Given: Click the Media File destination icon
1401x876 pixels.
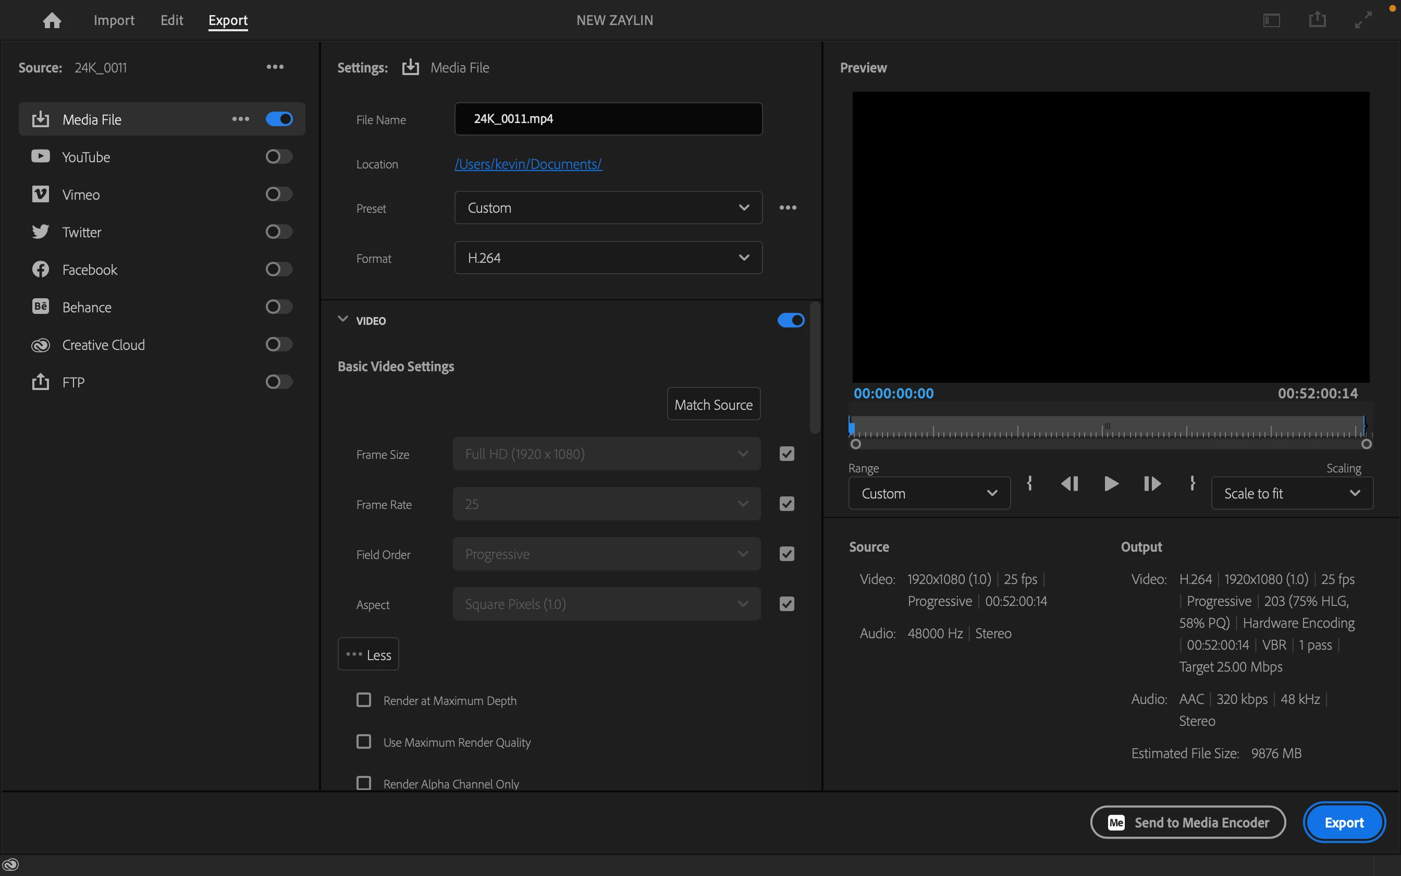Looking at the screenshot, I should click(41, 119).
